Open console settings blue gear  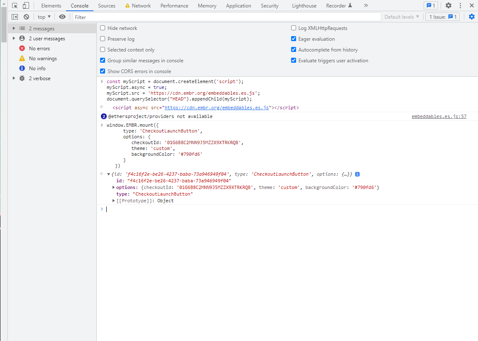472,17
